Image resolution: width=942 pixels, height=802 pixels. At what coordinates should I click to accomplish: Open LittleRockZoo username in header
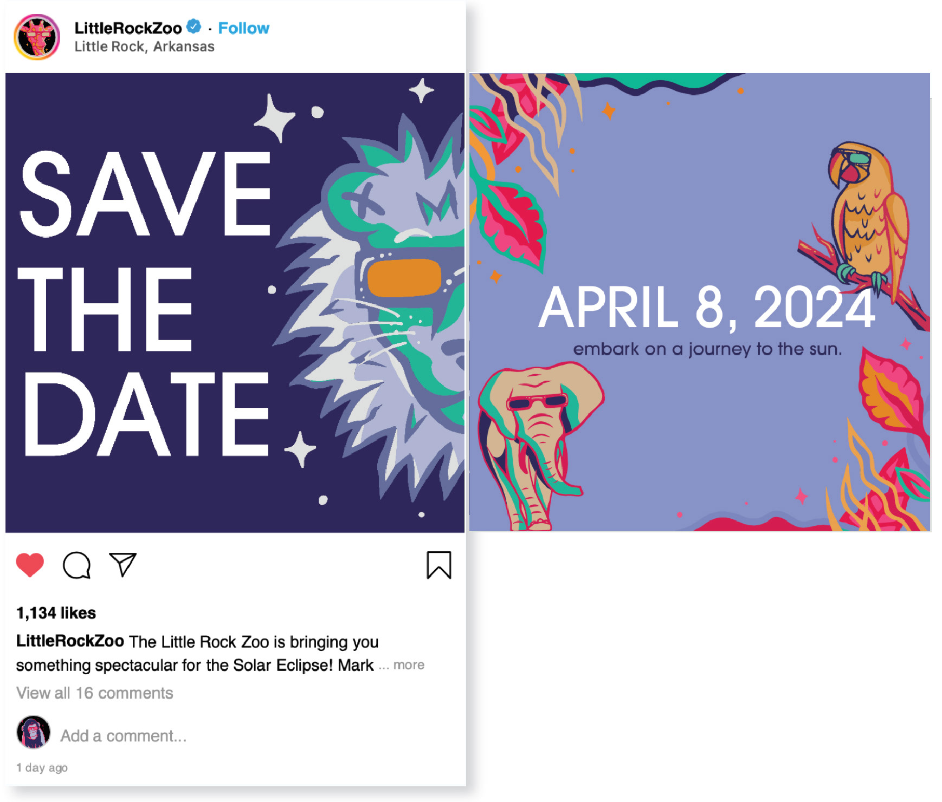128,28
